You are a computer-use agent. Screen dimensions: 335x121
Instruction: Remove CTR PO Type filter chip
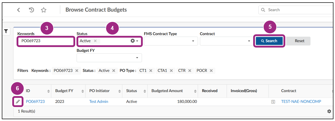pos(190,71)
